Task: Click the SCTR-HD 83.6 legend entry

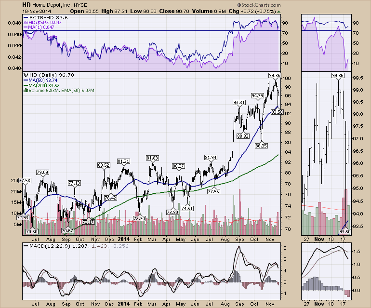Action: tap(46, 17)
